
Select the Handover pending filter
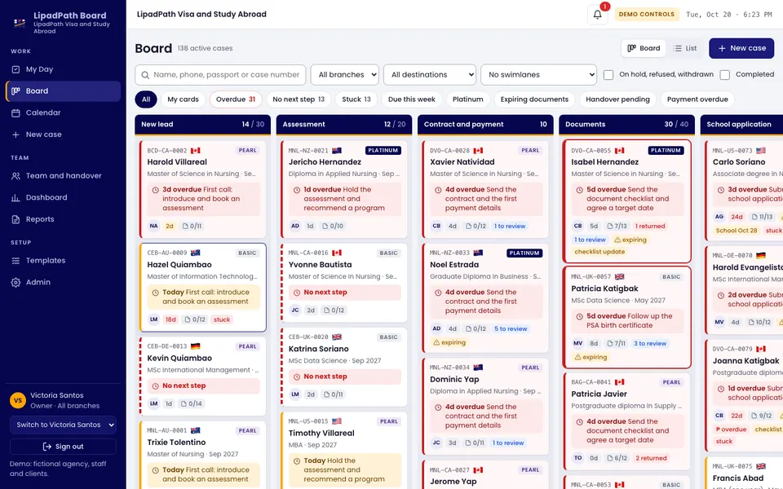(x=617, y=99)
